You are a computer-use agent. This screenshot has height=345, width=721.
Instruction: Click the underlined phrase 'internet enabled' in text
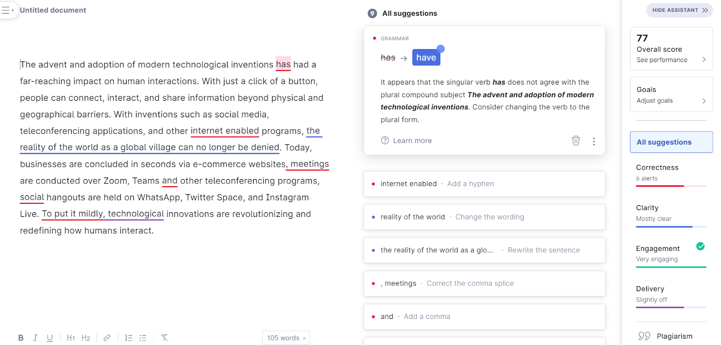tap(224, 131)
